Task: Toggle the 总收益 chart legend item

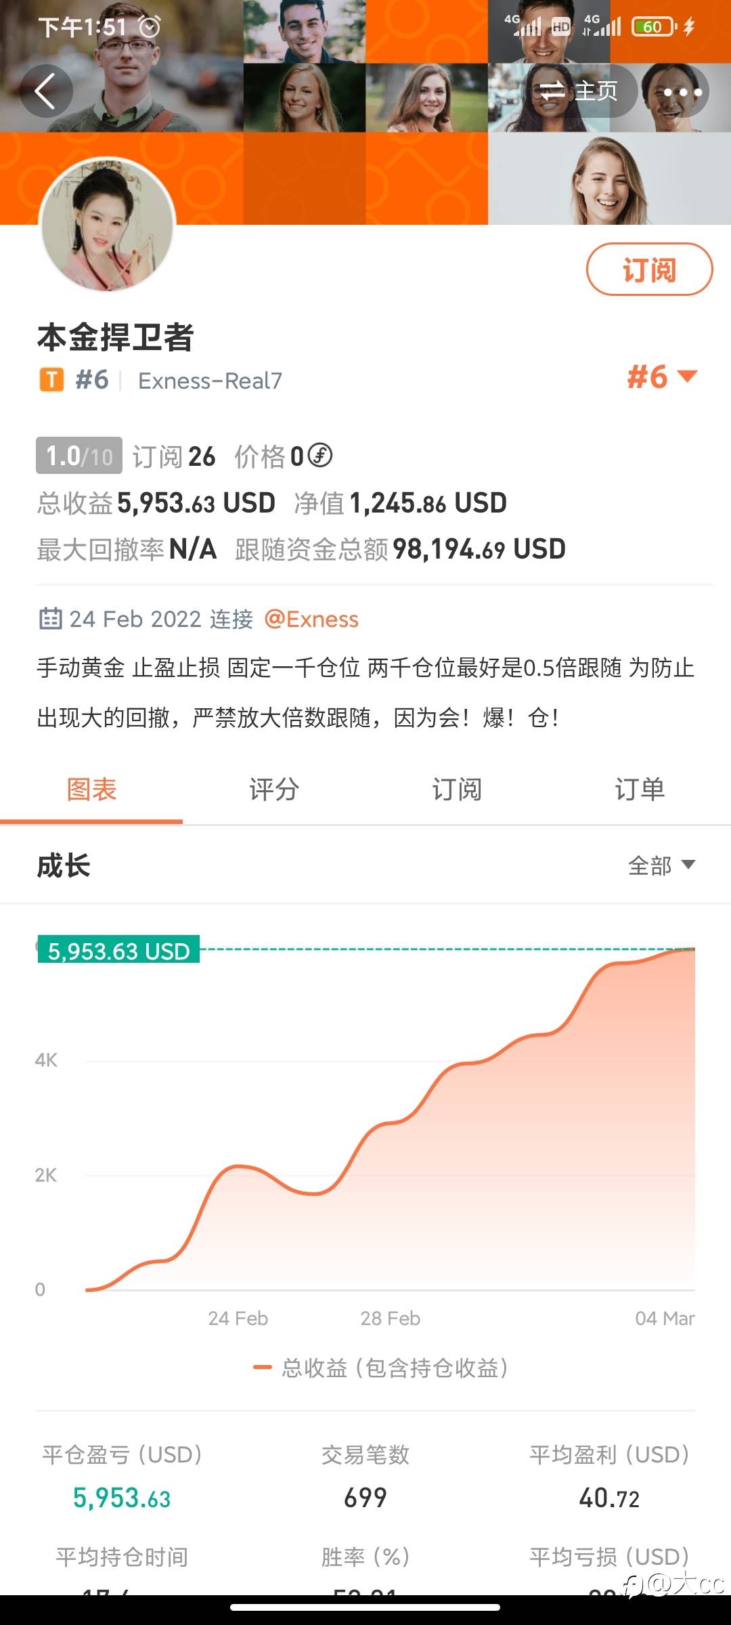Action: click(x=381, y=1368)
